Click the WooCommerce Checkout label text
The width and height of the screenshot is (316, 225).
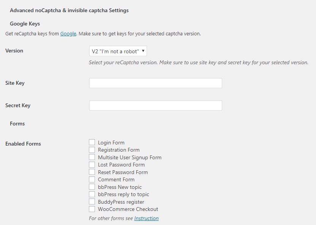[x=128, y=209]
